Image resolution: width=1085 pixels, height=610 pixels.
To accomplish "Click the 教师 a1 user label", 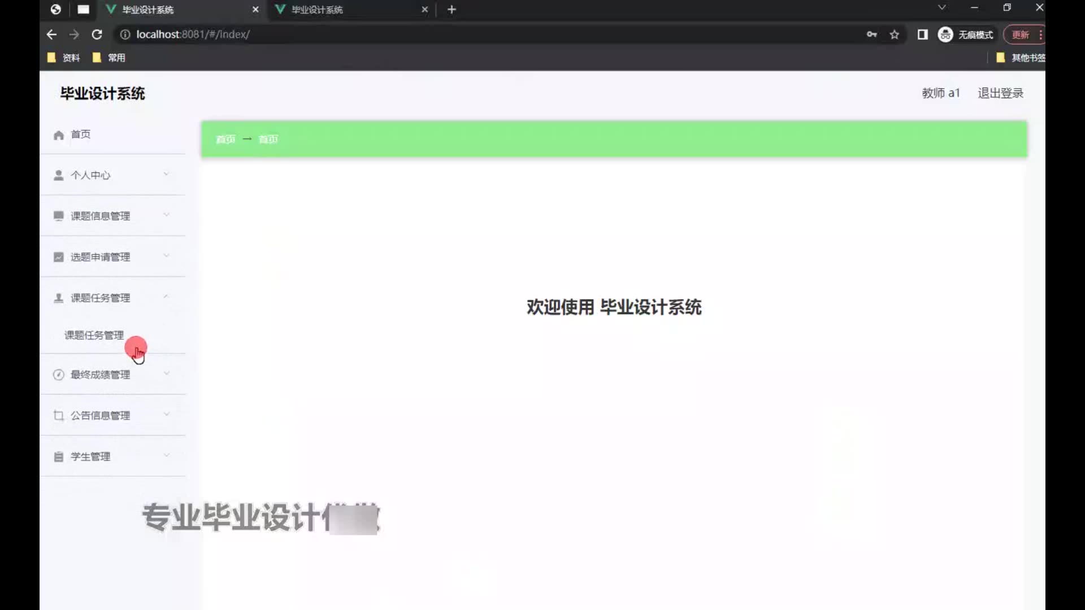I will pos(940,93).
